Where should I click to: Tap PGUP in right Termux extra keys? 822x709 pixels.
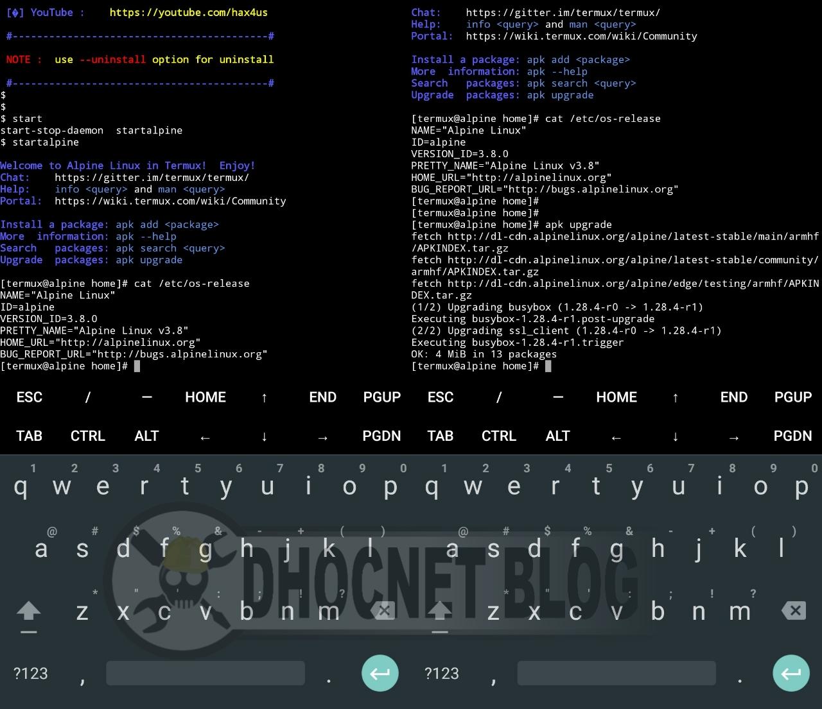click(x=792, y=397)
